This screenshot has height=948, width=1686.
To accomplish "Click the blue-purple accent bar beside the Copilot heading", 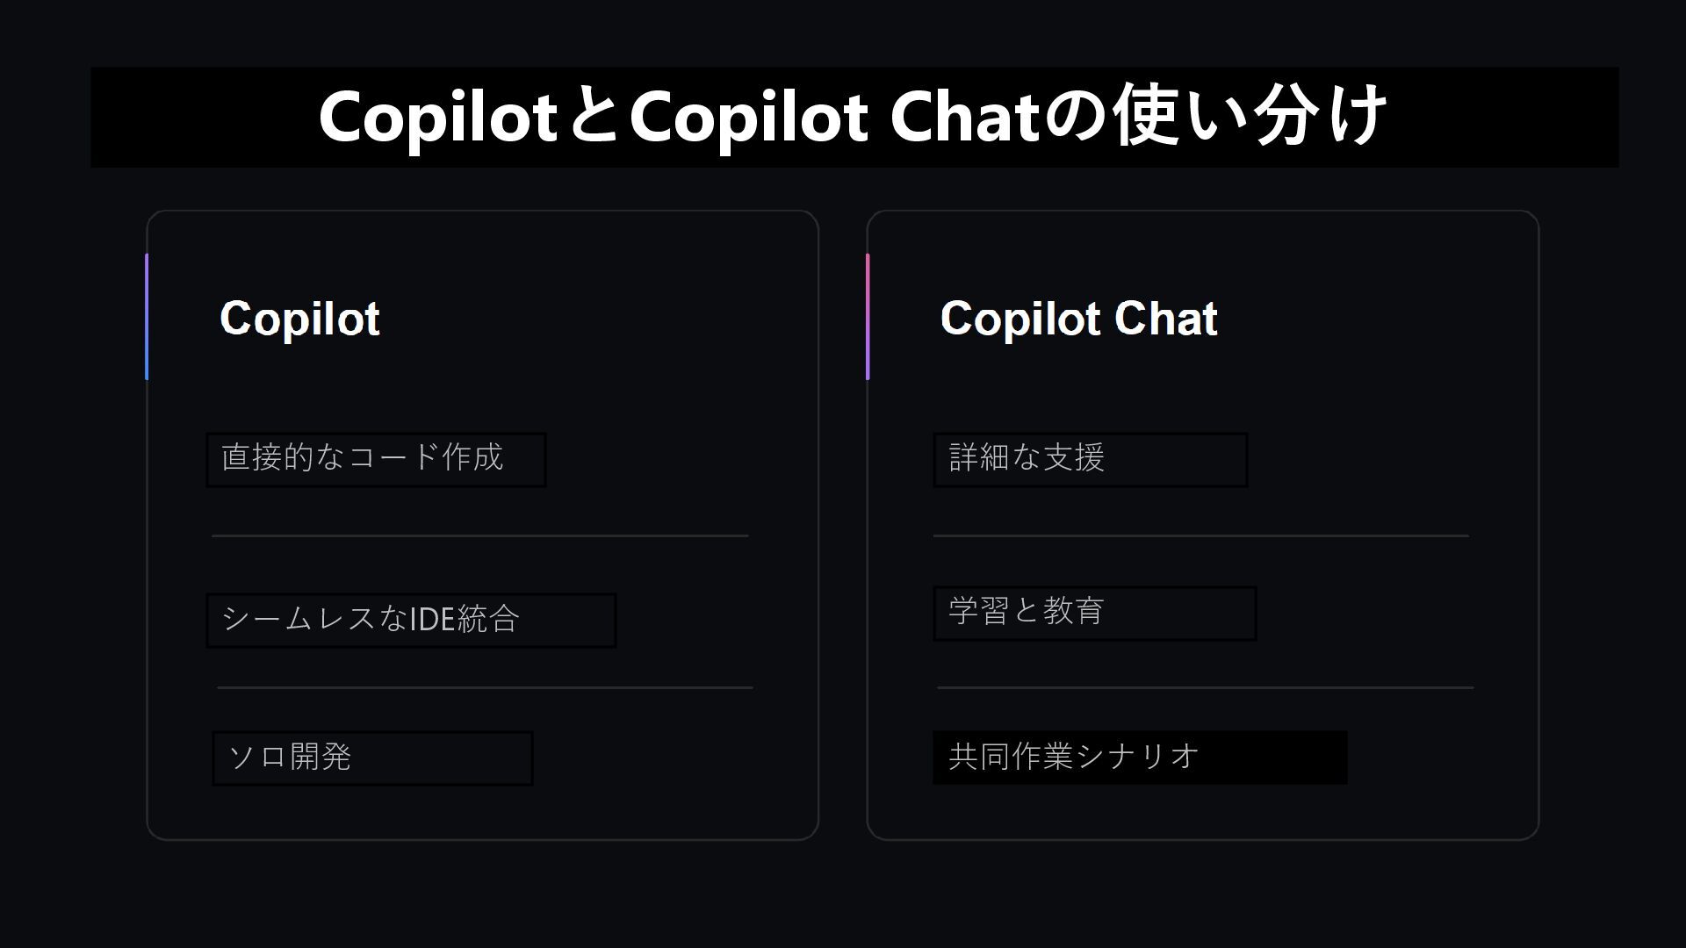I will pyautogui.click(x=147, y=317).
